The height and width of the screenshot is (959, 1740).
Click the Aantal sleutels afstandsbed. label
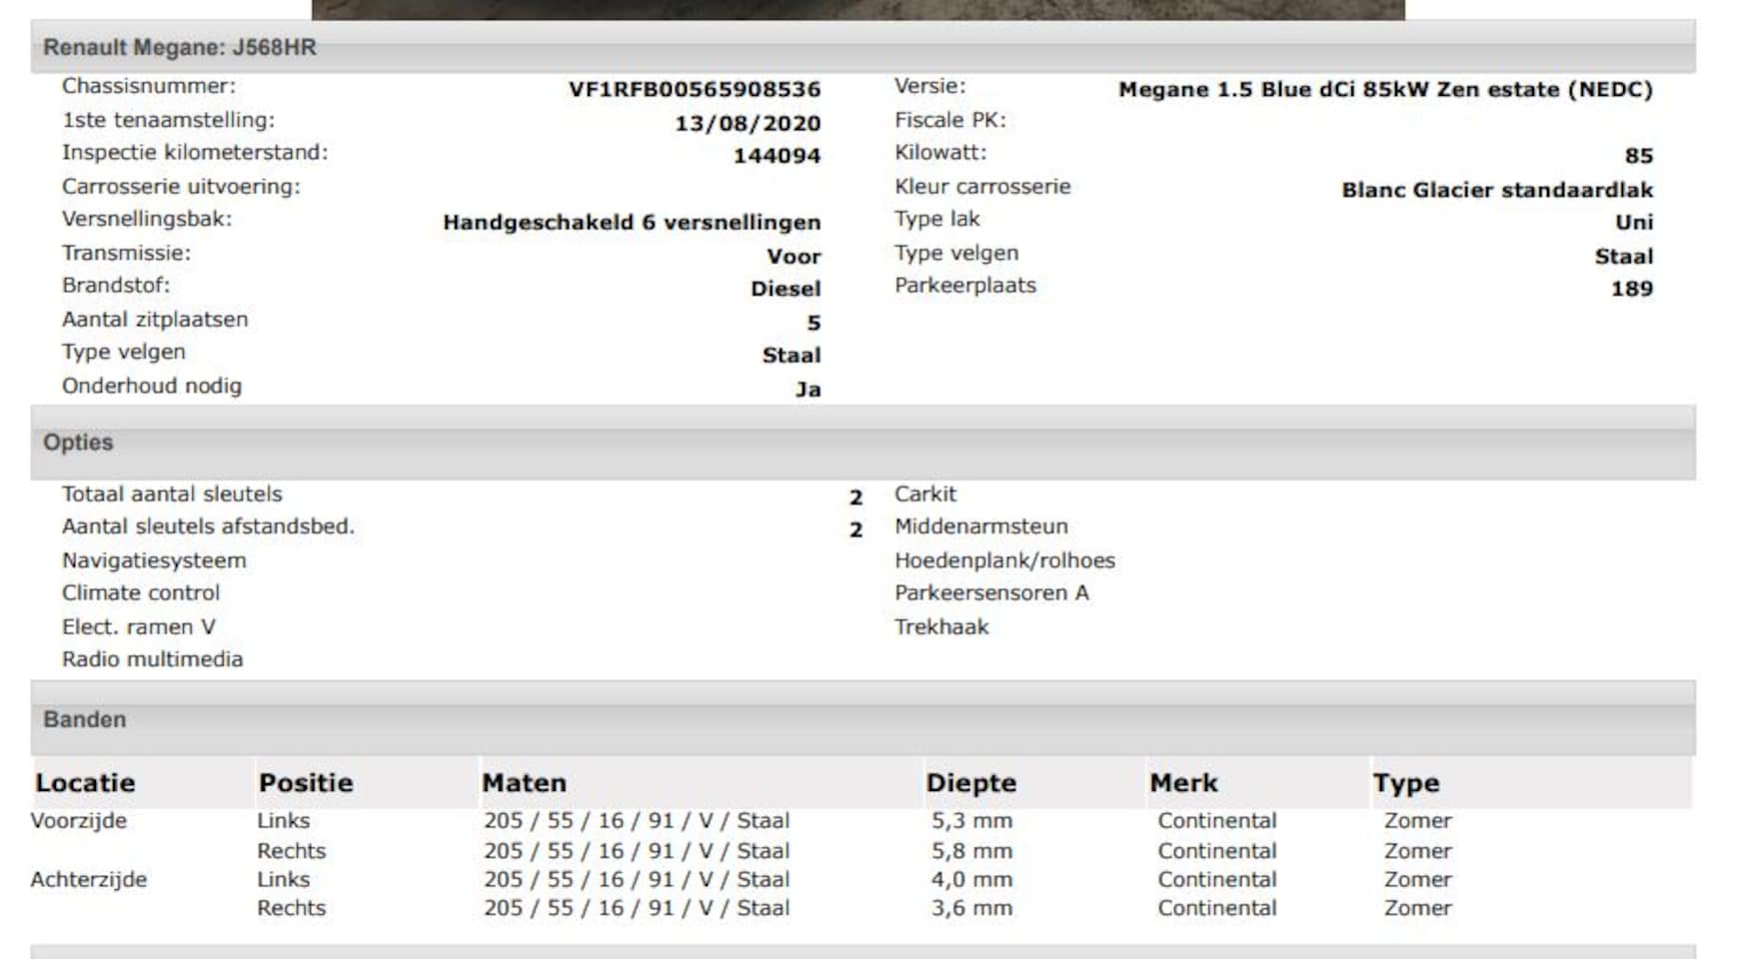click(x=208, y=526)
